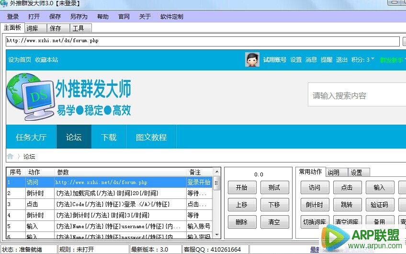406x254 pixels.
Task: Click the 清空 button
Action: tap(274, 222)
